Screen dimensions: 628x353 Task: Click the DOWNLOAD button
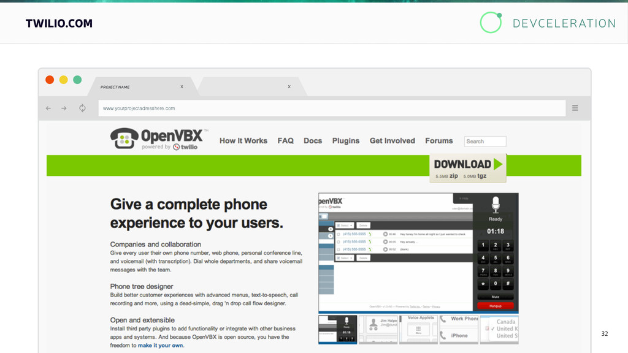(468, 169)
